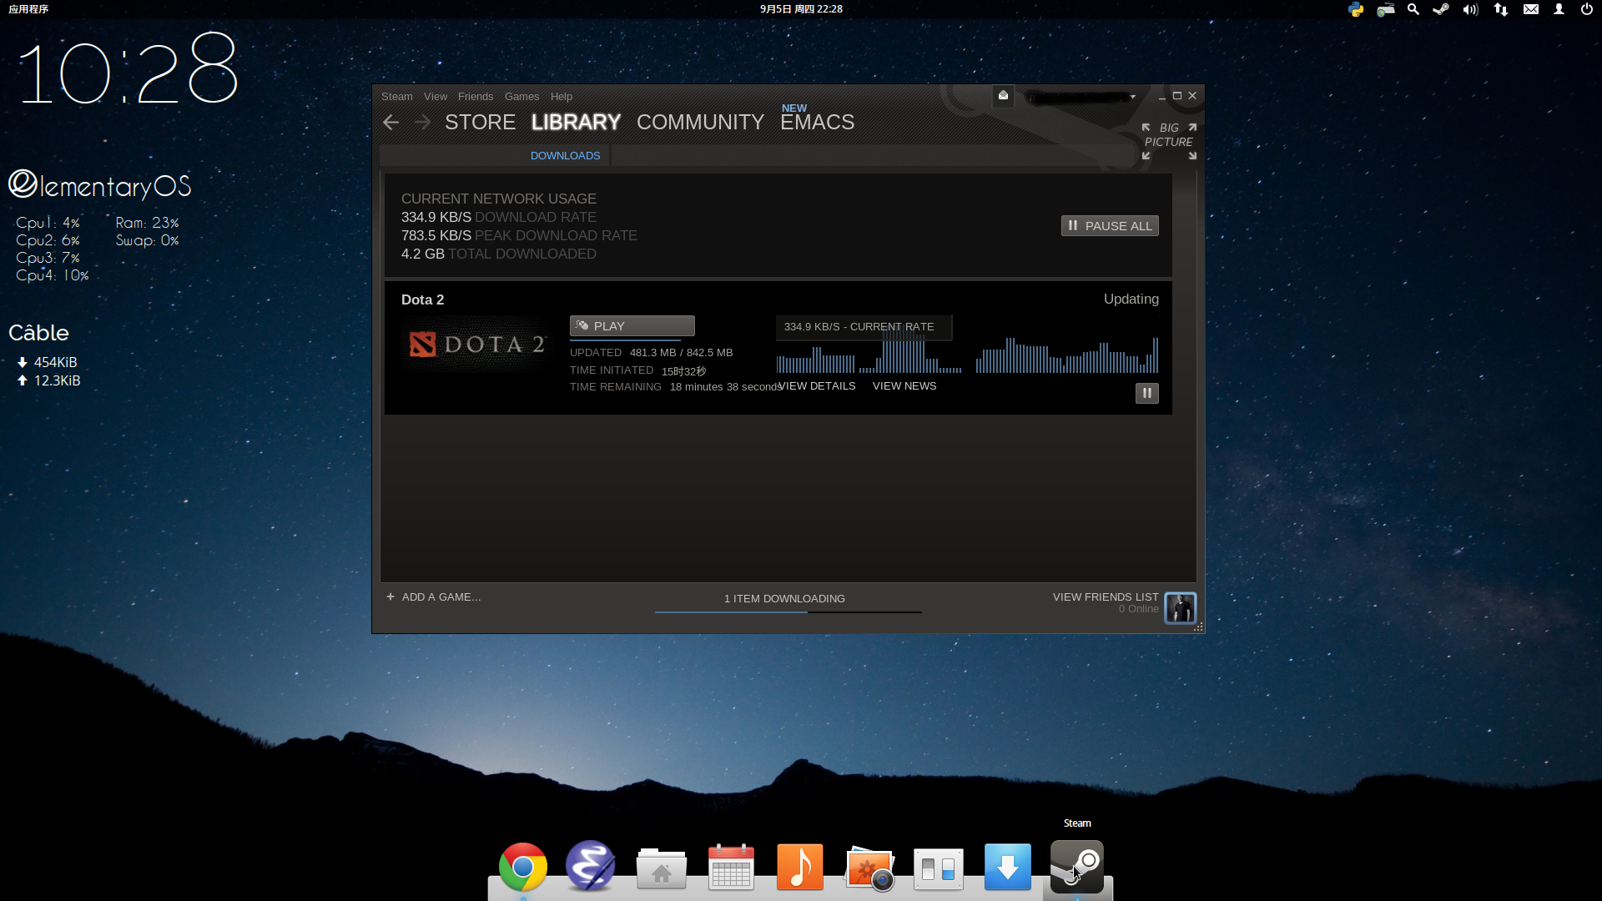Click ADD A GAME option
This screenshot has width=1602, height=901.
coord(433,597)
